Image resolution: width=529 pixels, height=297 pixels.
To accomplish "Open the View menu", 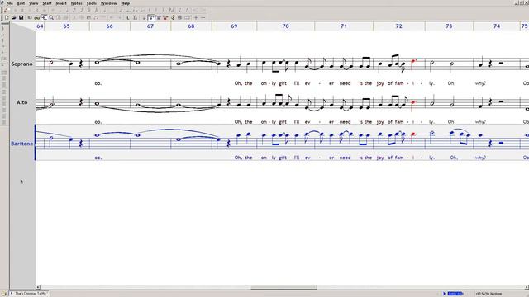I will tap(33, 3).
